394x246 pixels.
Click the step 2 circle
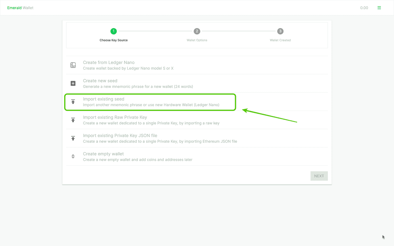197,31
